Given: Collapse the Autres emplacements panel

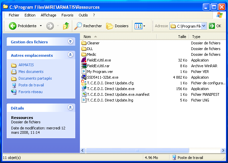Looking at the screenshot, I should point(71,54).
